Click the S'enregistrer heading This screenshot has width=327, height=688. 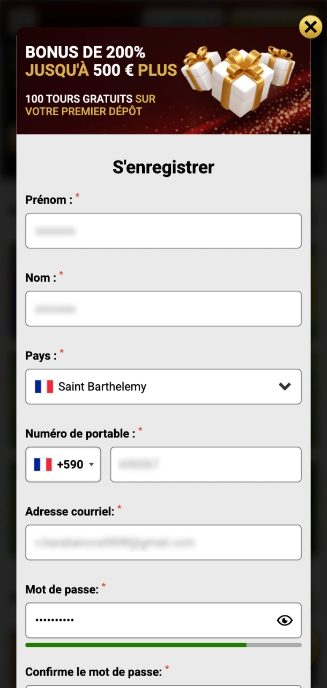[x=163, y=167]
